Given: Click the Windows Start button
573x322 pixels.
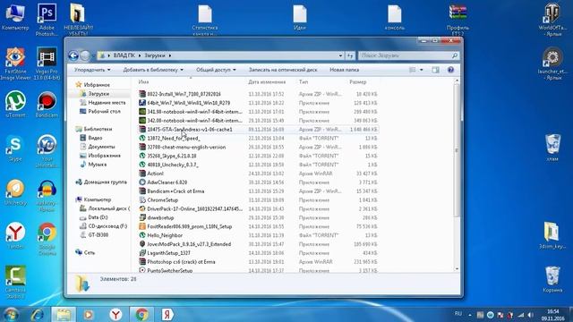Looking at the screenshot, I should [x=11, y=314].
